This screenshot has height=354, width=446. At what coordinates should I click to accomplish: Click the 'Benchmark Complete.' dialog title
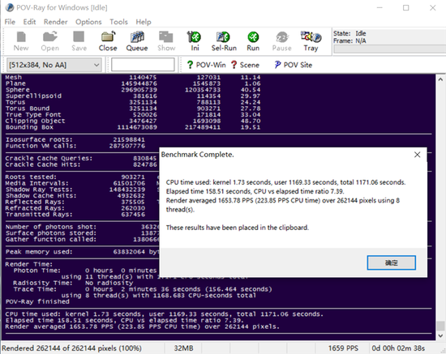click(x=197, y=155)
